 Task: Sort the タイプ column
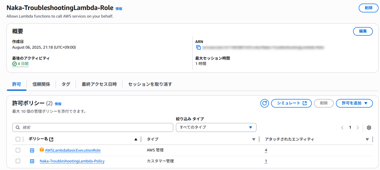253,140
